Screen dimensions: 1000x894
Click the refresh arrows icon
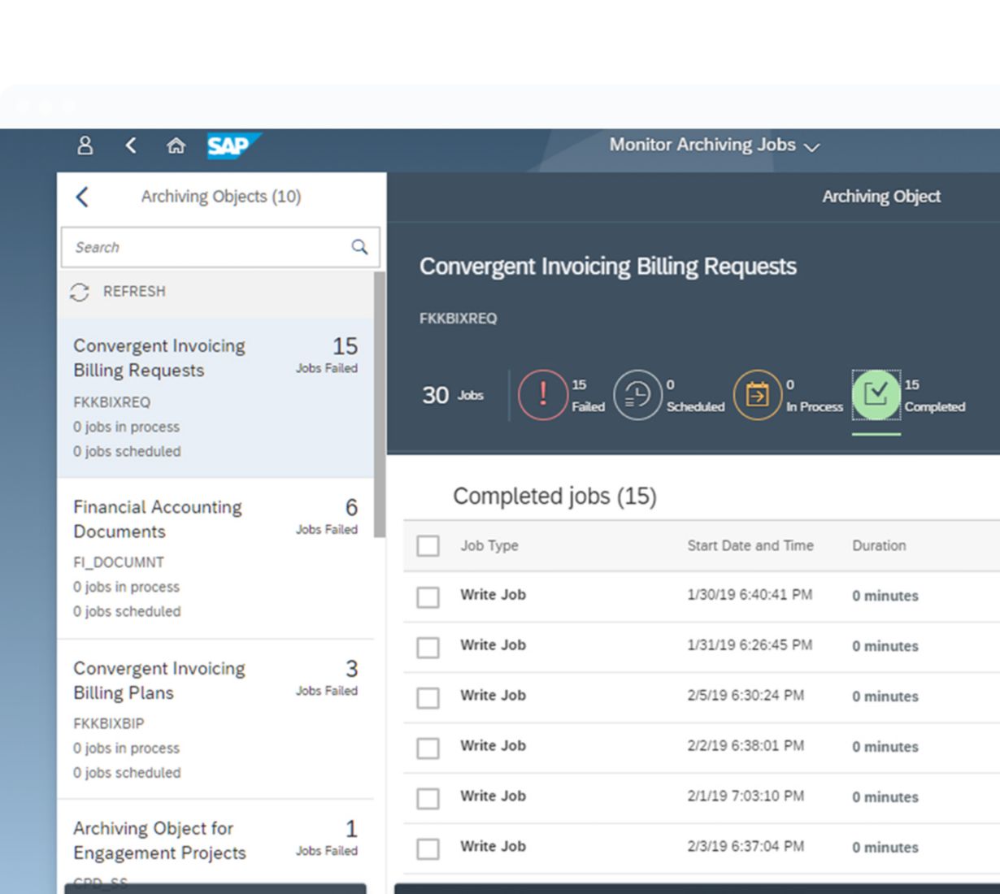click(80, 292)
